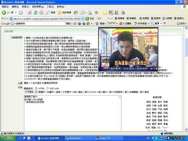
Task: Click the Mail envelope toolbar icon
Action: click(x=83, y=12)
